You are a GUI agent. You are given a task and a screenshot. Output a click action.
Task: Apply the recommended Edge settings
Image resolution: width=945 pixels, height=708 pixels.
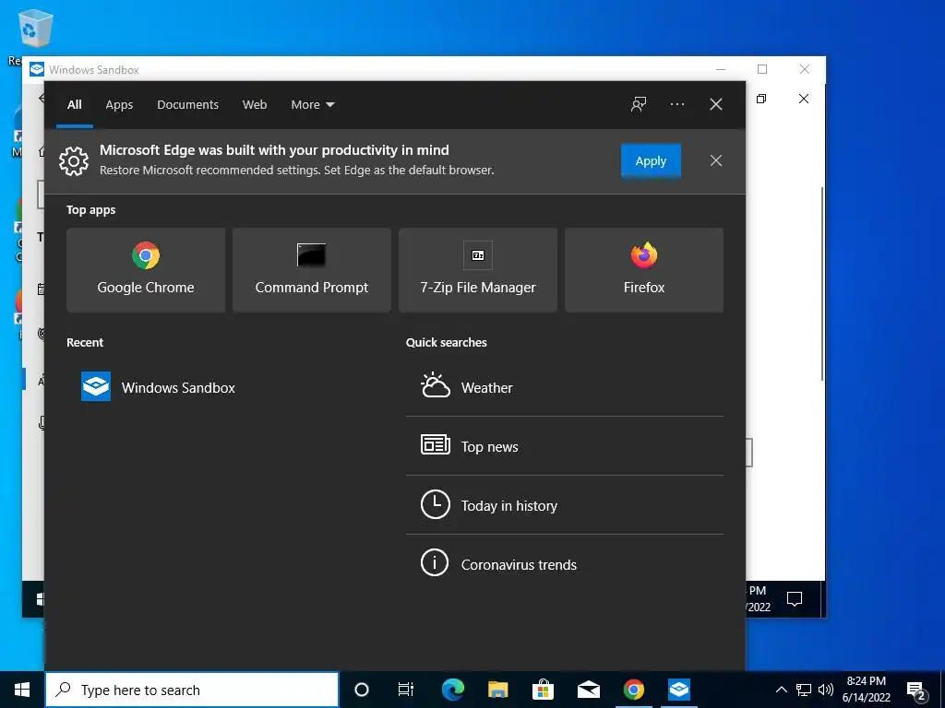pyautogui.click(x=651, y=160)
